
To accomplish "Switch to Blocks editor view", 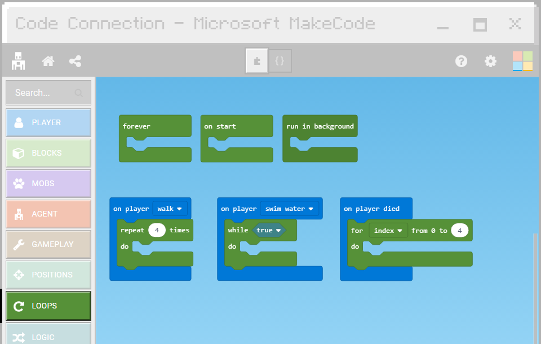I will (x=257, y=61).
